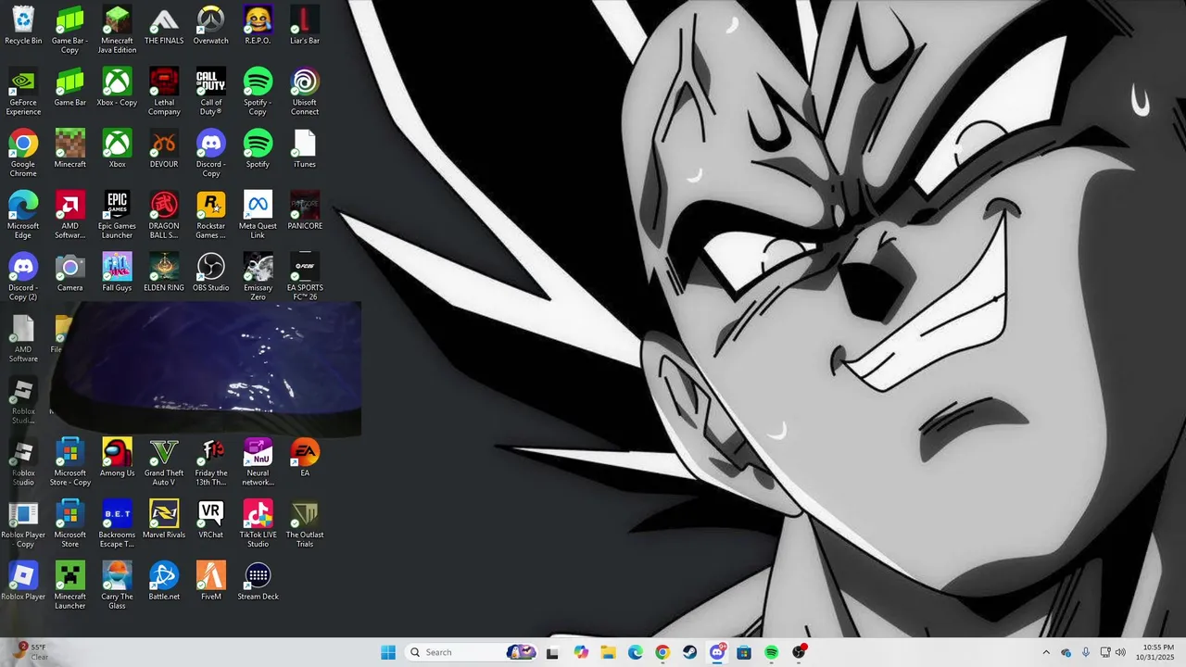This screenshot has width=1186, height=667.
Task: Launch TikTok LIVE Studio icon
Action: tap(258, 524)
